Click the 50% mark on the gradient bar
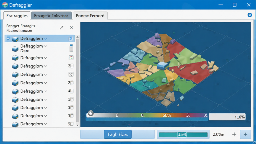256x144 pixels. point(167,115)
